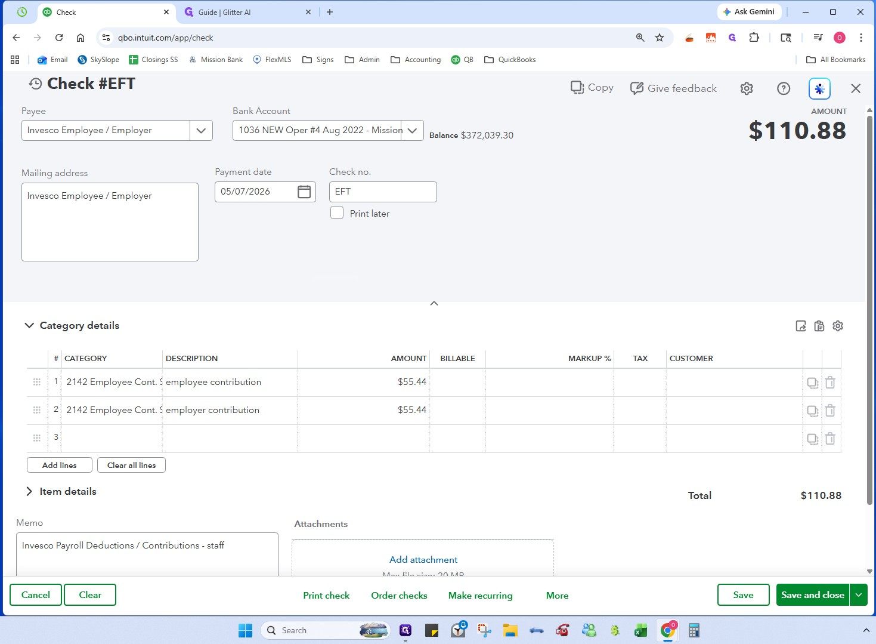Open the check history clock icon
This screenshot has height=644, width=876.
pos(35,84)
